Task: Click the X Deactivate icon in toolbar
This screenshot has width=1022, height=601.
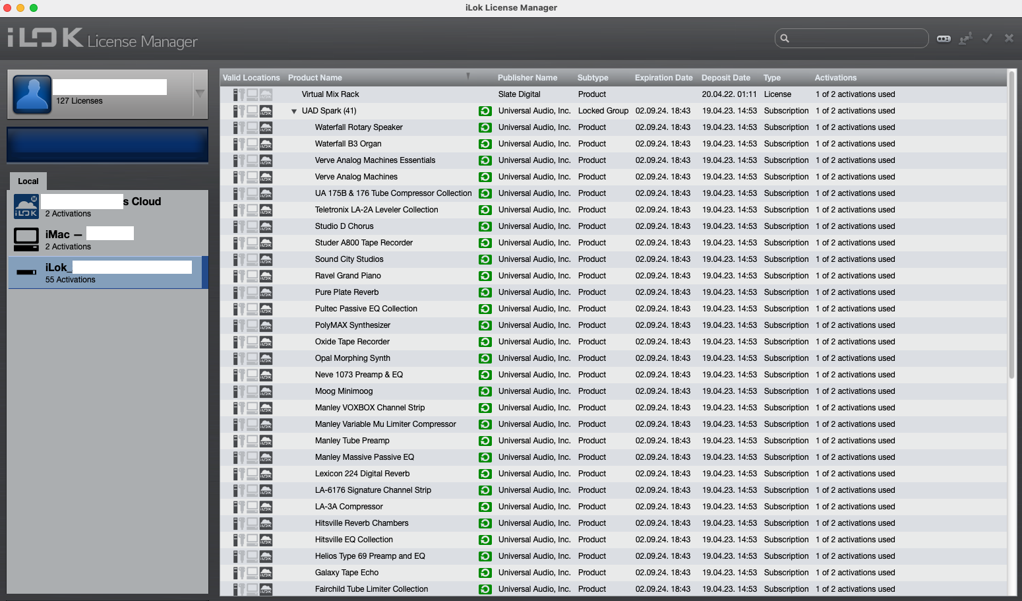Action: coord(1009,38)
